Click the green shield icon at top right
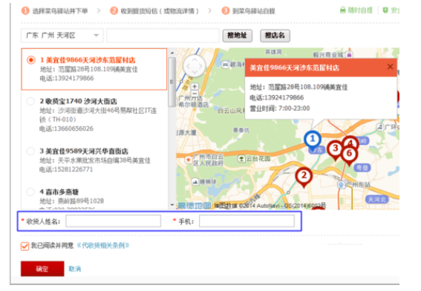Viewport: 421px width, 291px height. point(385,10)
